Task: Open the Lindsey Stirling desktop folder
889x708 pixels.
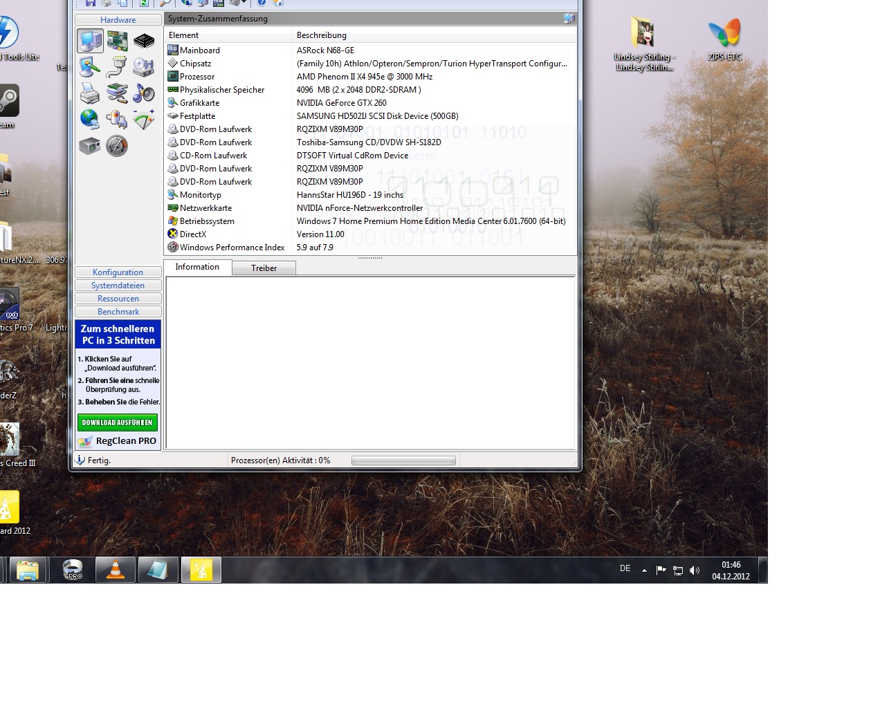Action: [x=644, y=44]
